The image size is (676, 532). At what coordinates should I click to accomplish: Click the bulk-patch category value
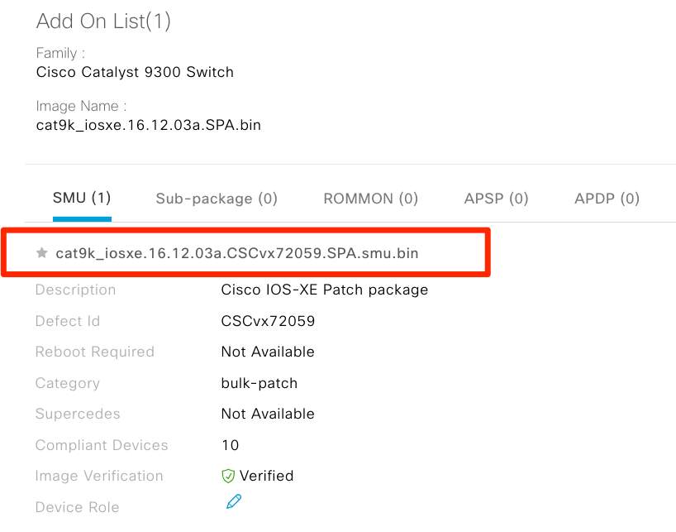coord(259,383)
